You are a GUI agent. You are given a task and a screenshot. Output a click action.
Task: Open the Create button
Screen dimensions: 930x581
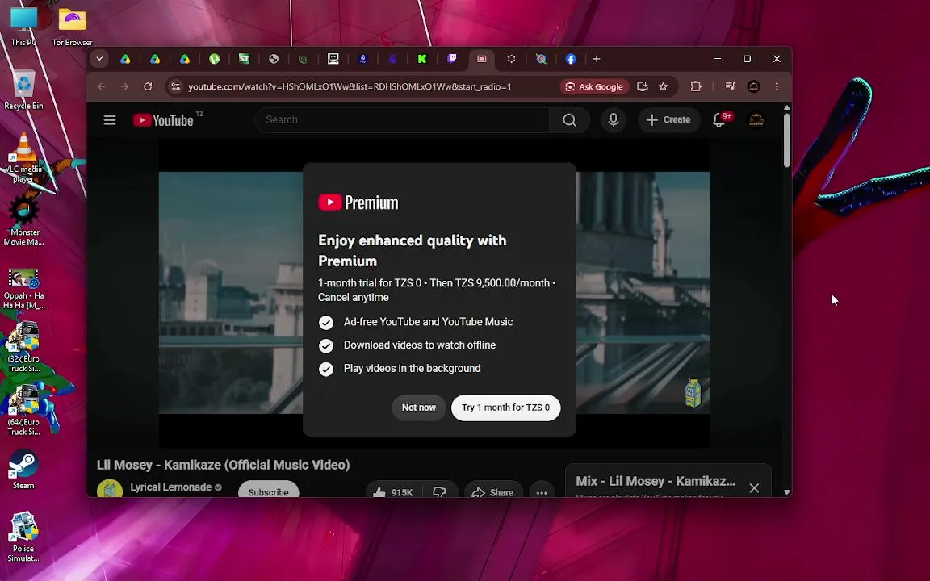click(668, 119)
